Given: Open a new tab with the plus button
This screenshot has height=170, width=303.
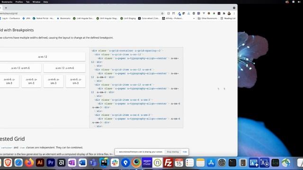Looking at the screenshot, I should [x=6, y=8].
